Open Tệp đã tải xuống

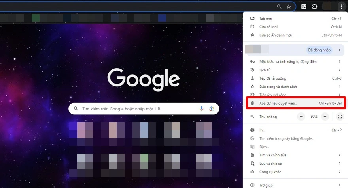point(272,78)
